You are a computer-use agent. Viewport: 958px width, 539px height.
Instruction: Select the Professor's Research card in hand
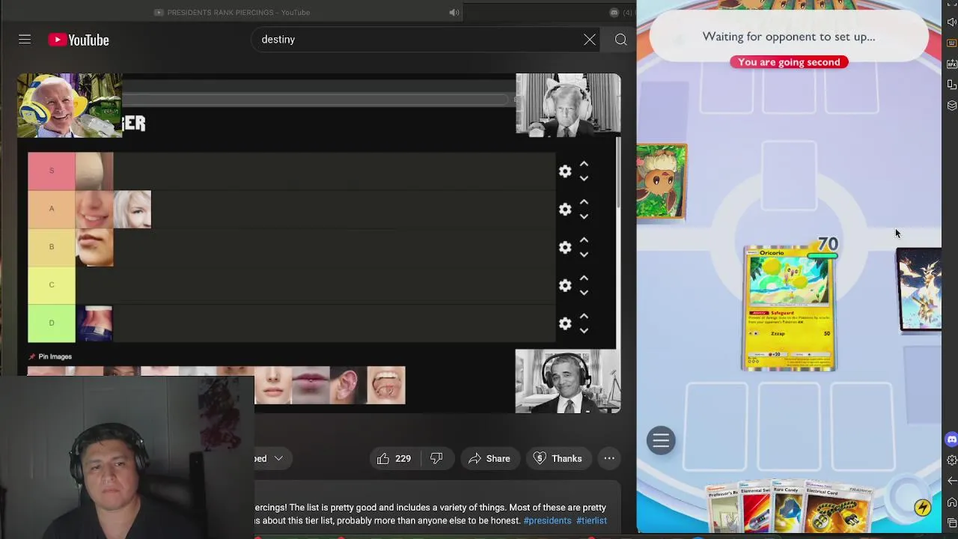(723, 508)
